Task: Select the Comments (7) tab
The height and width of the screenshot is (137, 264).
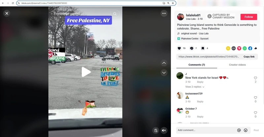Action: point(197,65)
